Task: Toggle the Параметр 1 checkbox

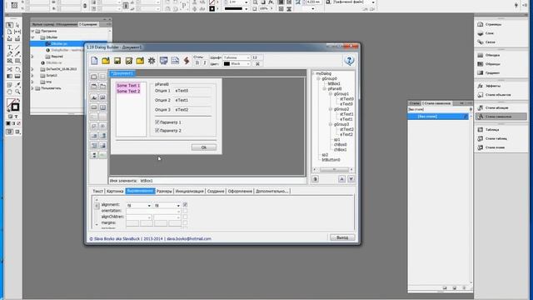Action: (x=157, y=122)
